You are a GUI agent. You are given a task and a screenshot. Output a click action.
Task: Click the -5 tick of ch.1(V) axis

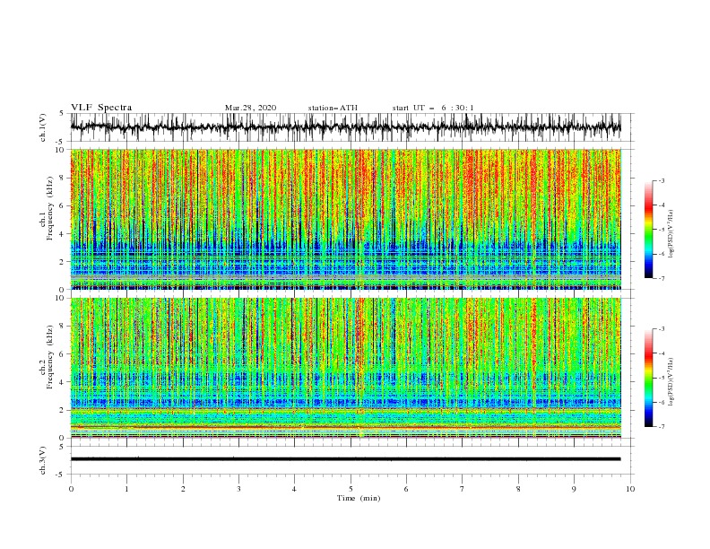pyautogui.click(x=61, y=142)
